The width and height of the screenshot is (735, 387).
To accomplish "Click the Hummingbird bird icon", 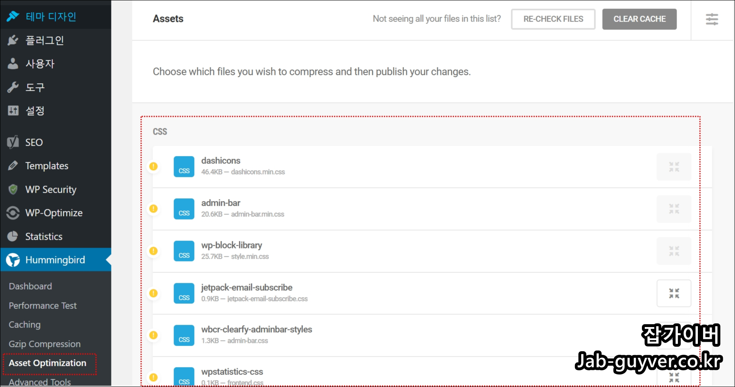I will click(13, 260).
